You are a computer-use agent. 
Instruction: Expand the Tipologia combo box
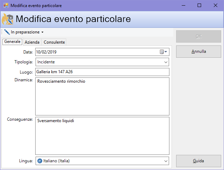166,62
